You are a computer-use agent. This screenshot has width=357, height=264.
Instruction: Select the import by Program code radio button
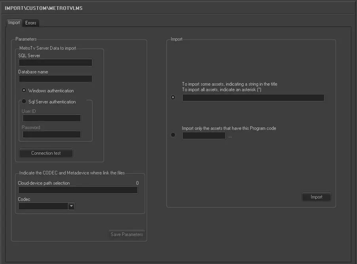click(173, 135)
